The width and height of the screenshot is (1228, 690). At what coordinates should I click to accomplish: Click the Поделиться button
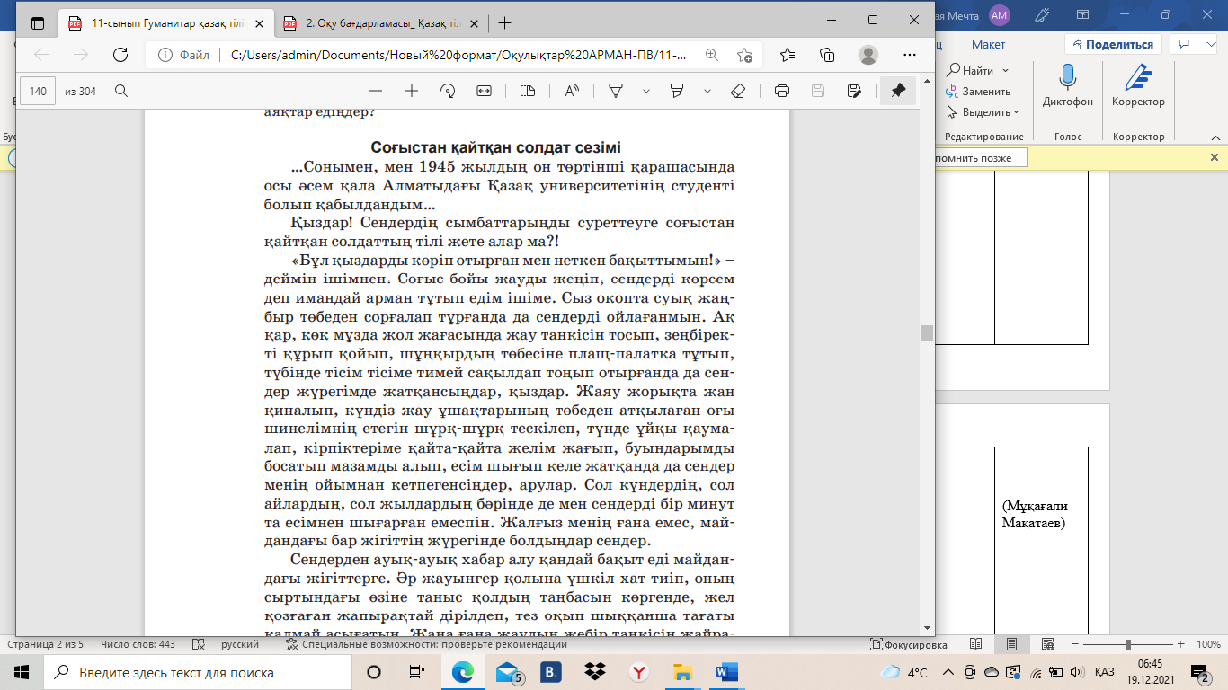point(1113,44)
